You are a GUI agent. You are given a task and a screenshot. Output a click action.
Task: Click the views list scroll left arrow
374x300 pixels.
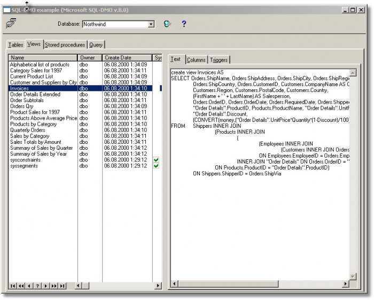pos(79,286)
